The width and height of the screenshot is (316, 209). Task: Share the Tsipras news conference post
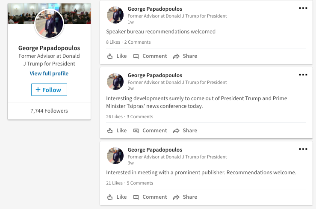click(185, 131)
